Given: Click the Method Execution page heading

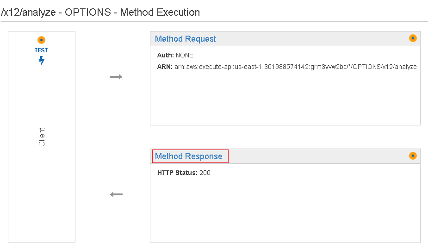Looking at the screenshot, I should click(x=100, y=12).
